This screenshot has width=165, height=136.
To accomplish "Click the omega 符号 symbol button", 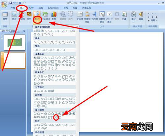I will (x=117, y=16).
